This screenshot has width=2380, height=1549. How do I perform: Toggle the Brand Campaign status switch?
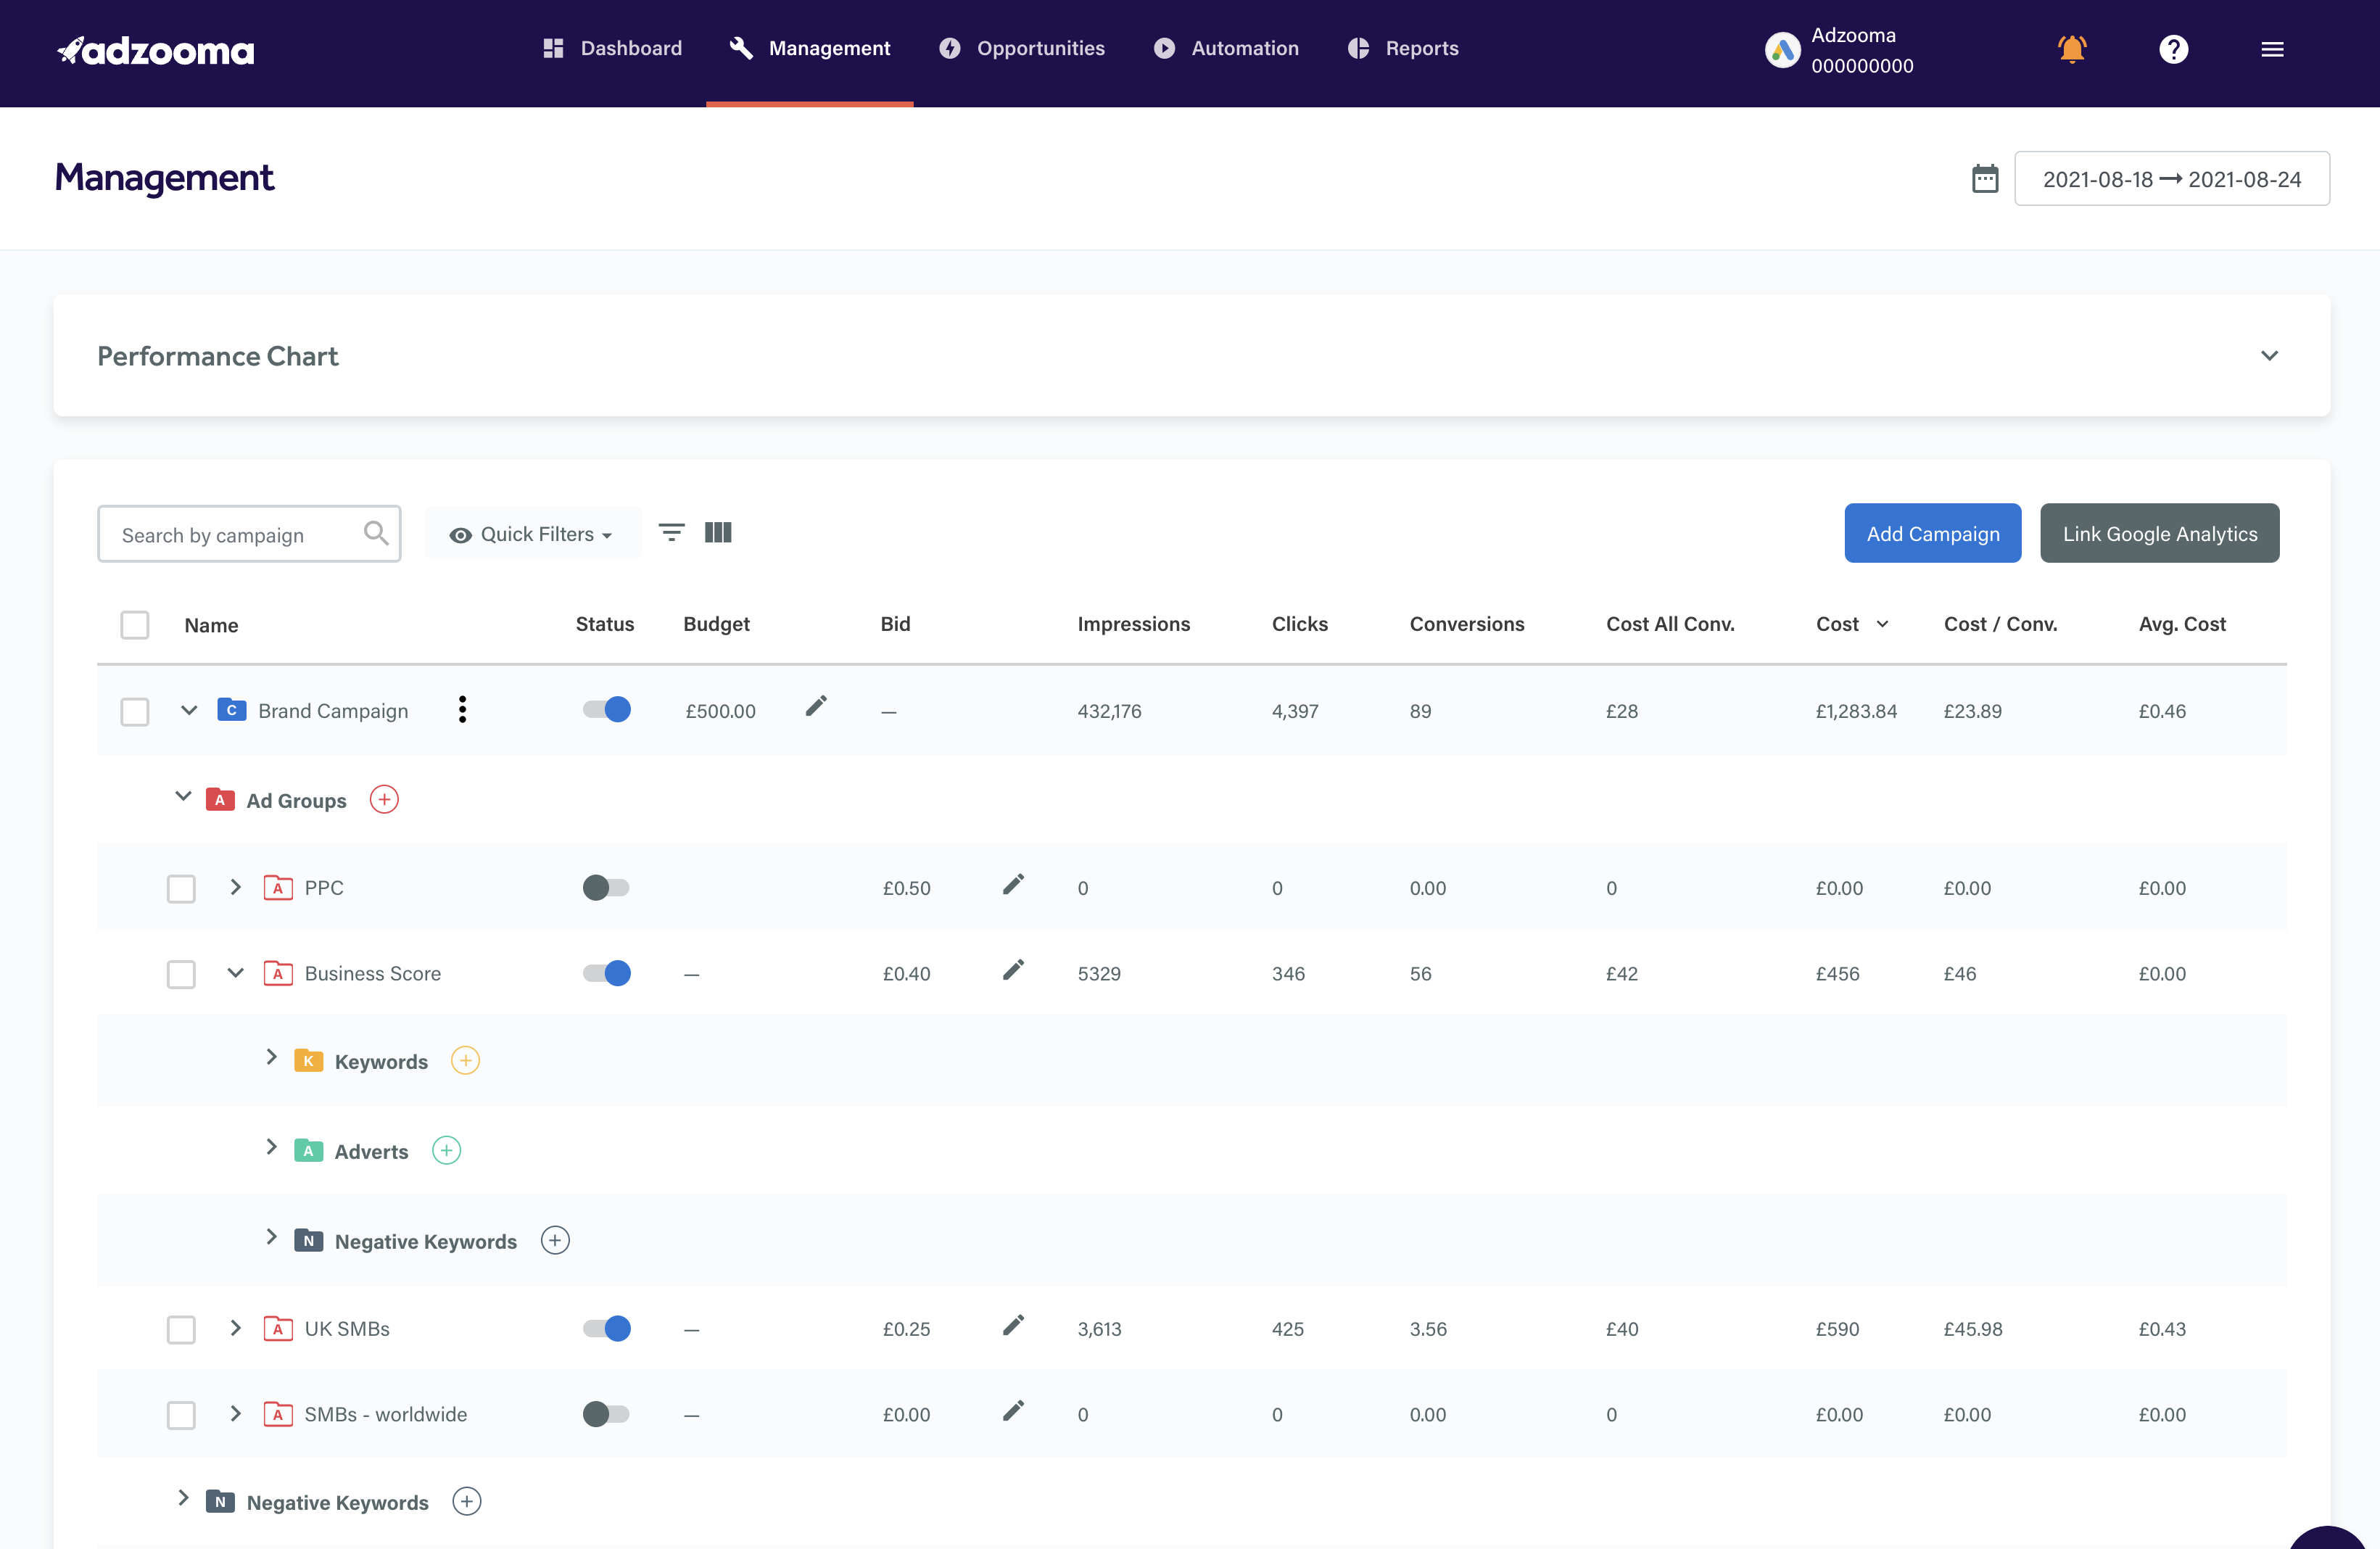606,709
